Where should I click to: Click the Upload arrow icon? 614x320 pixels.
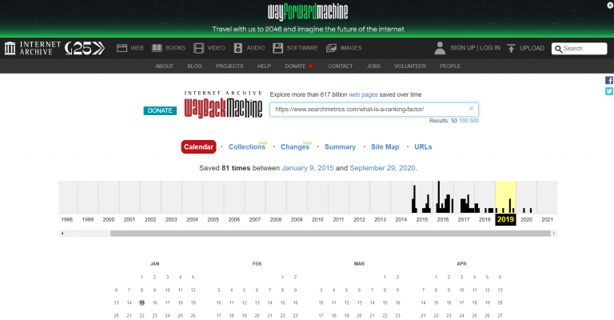tap(511, 48)
